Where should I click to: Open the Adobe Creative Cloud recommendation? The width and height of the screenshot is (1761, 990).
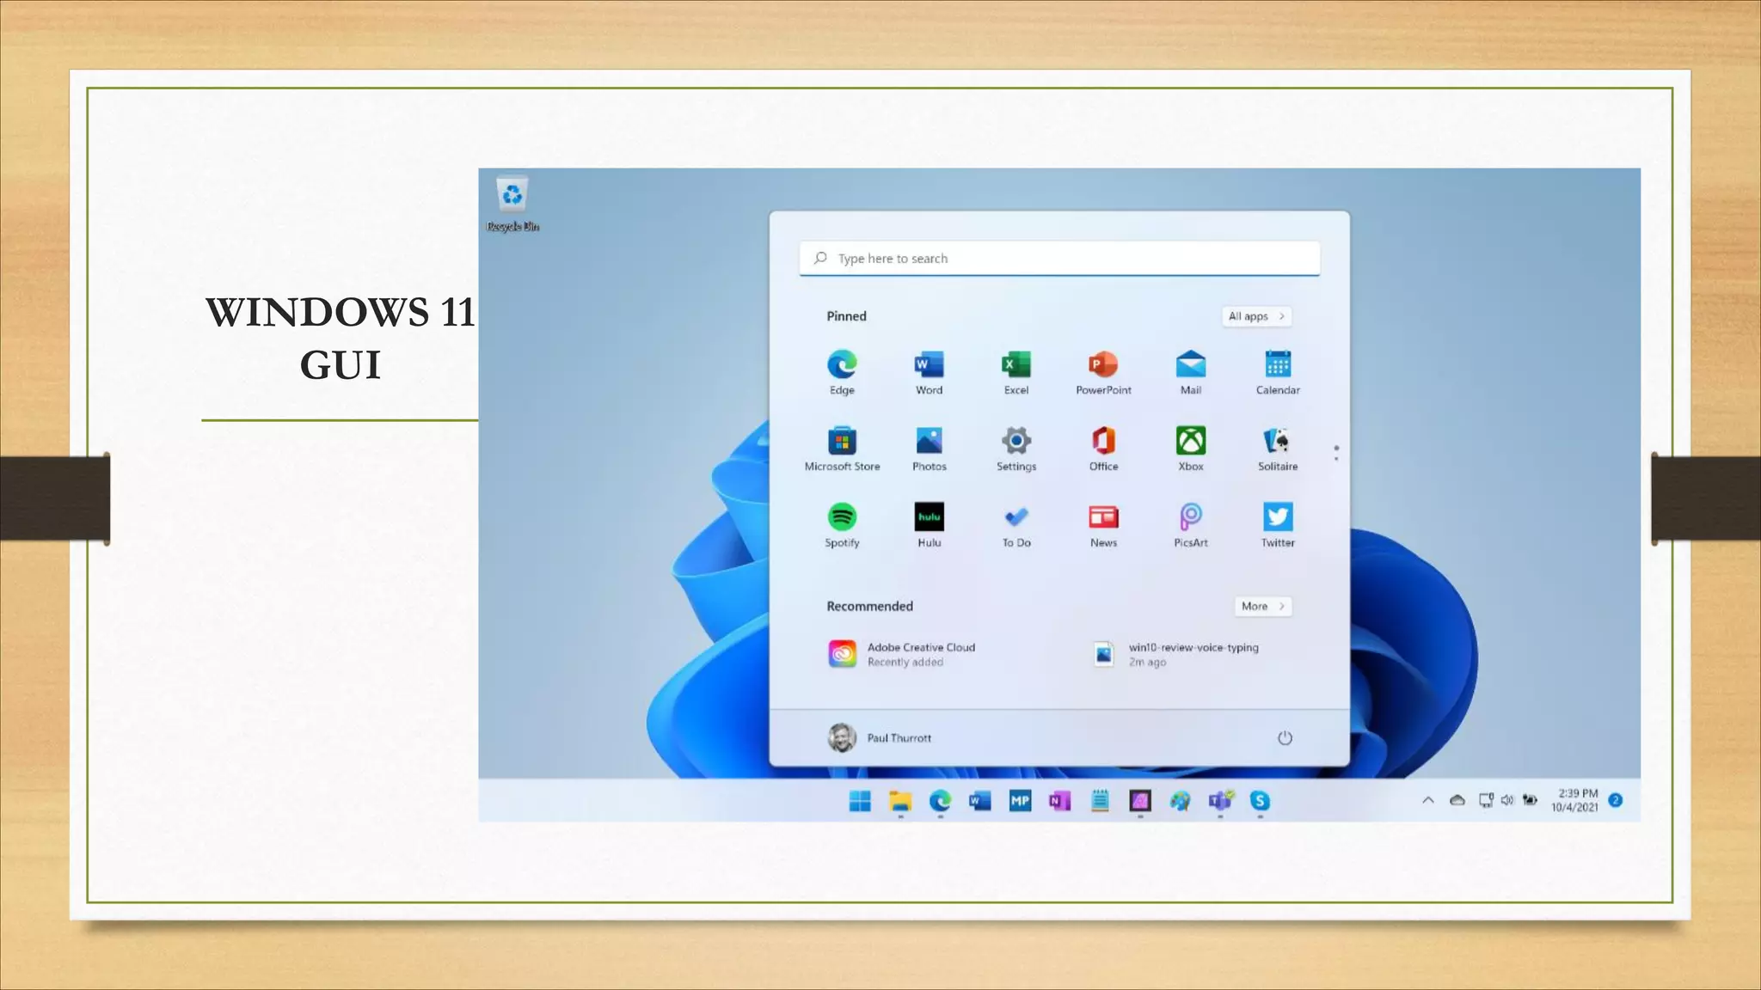[902, 654]
